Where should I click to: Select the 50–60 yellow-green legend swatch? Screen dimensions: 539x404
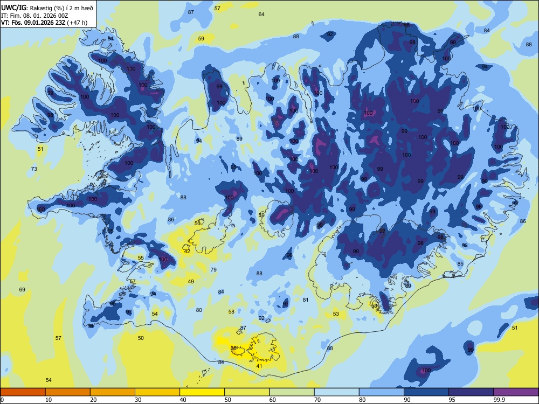(x=247, y=392)
